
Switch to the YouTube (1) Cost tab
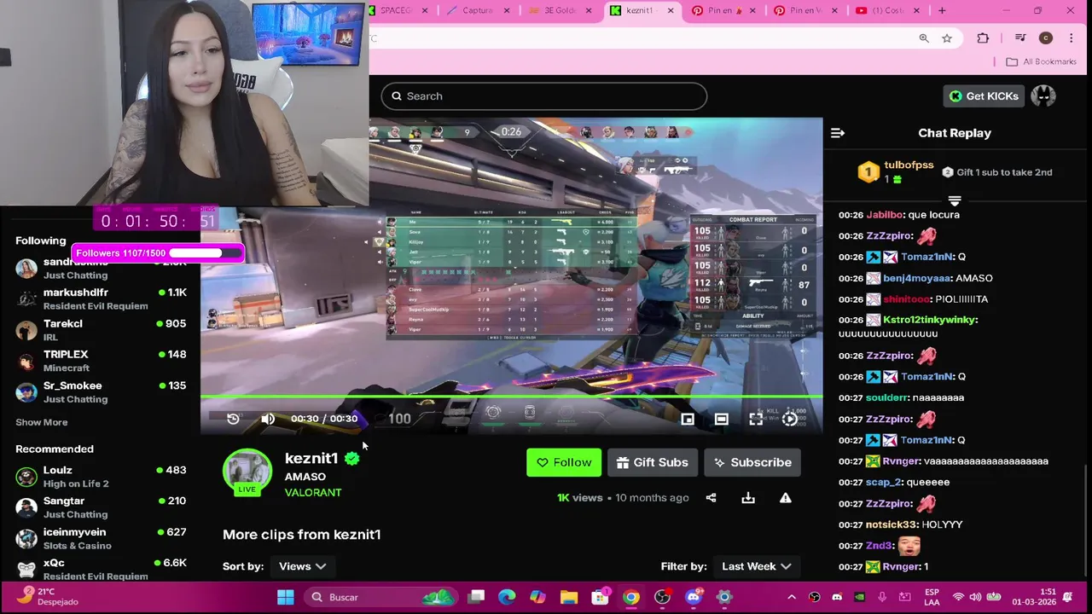pyautogui.click(x=886, y=10)
